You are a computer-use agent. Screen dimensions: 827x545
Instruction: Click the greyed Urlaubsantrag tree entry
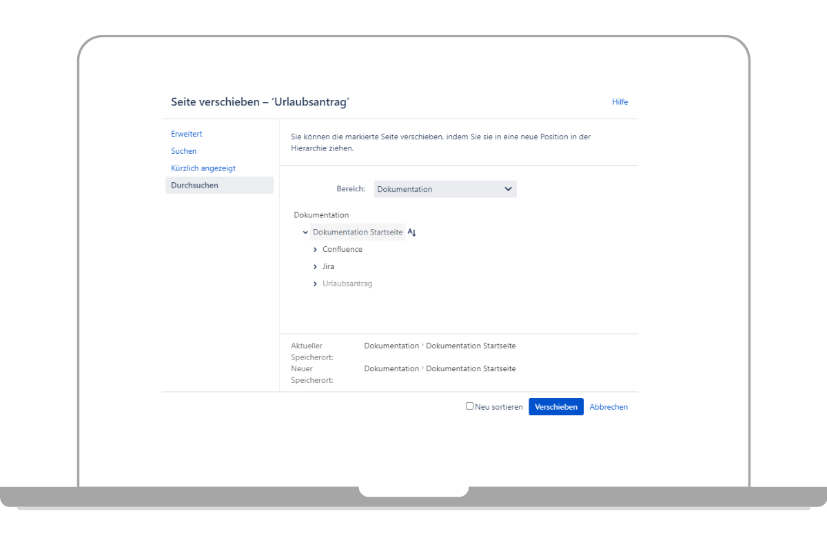click(x=347, y=284)
